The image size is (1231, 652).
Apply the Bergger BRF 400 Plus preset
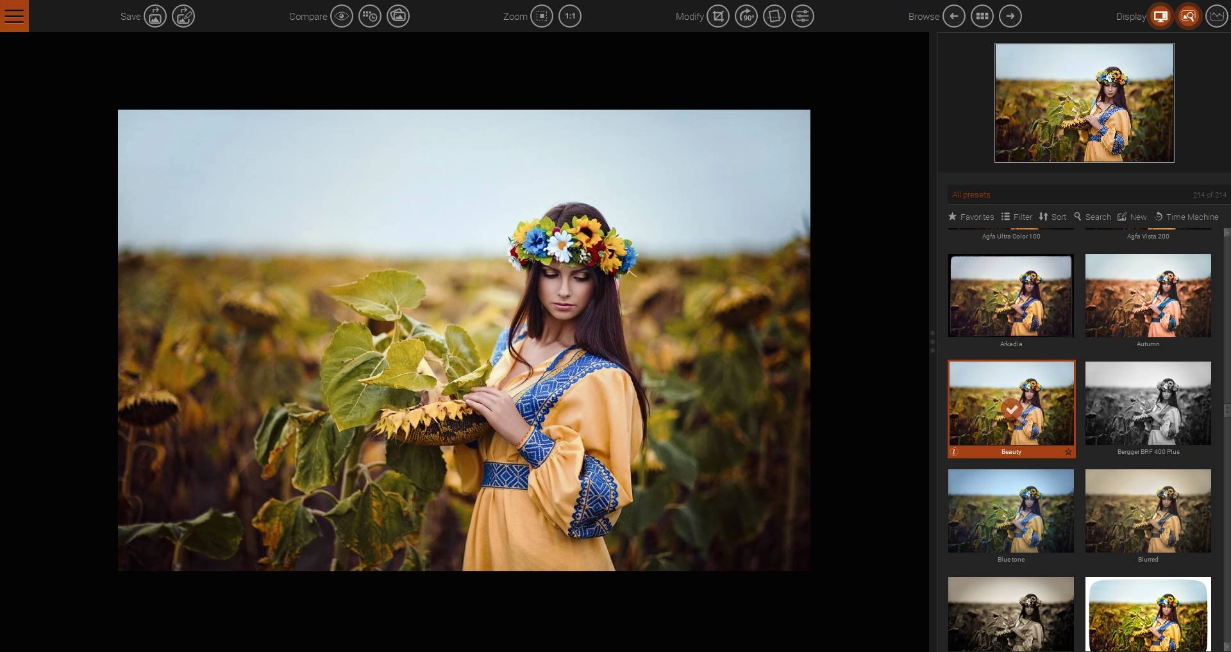1148,403
